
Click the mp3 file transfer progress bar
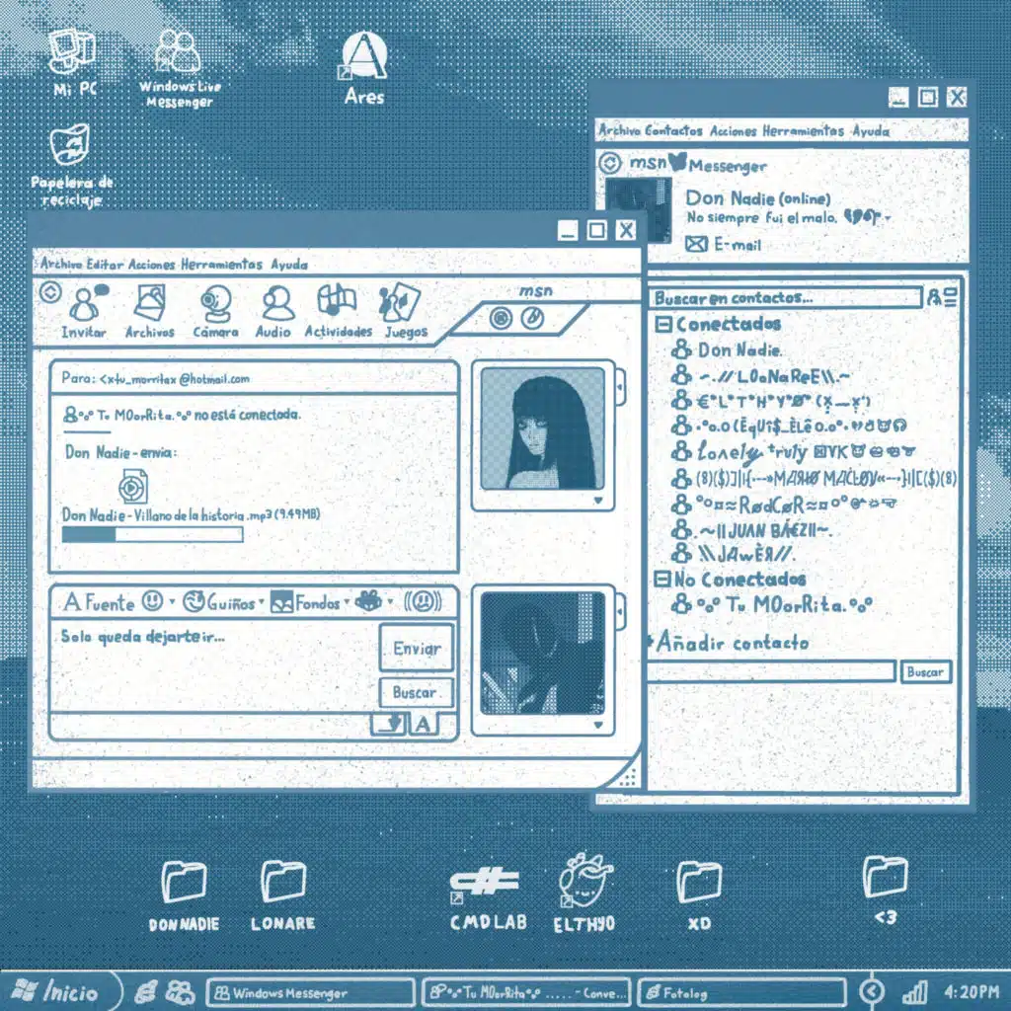[152, 534]
